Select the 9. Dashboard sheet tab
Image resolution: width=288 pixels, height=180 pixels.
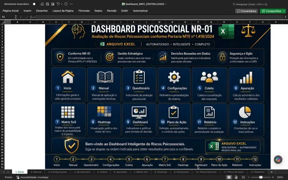coord(181,172)
